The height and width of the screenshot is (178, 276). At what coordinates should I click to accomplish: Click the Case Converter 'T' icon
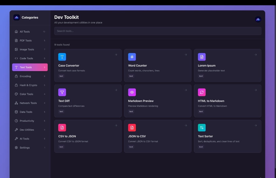point(62,57)
